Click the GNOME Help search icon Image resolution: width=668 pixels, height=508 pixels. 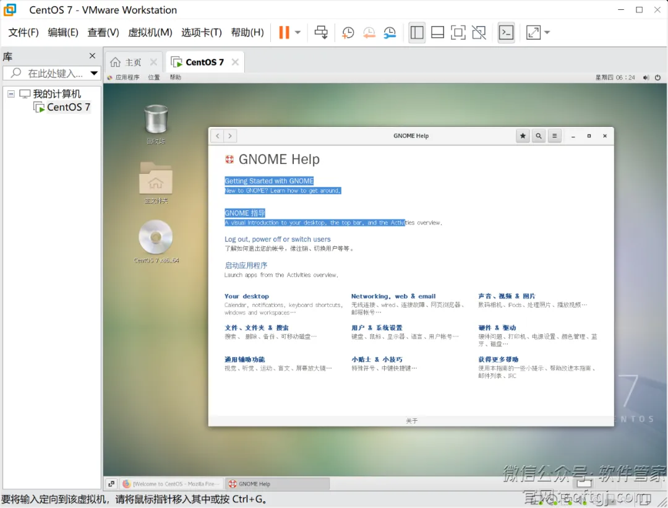(x=539, y=136)
